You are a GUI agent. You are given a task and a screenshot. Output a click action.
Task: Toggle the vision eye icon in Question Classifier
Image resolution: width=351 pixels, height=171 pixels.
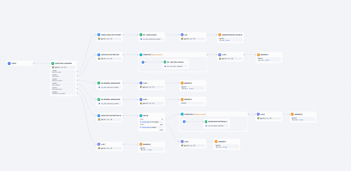tap(65, 67)
